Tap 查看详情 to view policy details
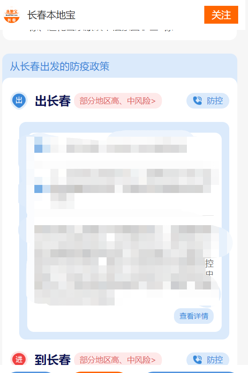The height and width of the screenshot is (373, 248). point(194,316)
